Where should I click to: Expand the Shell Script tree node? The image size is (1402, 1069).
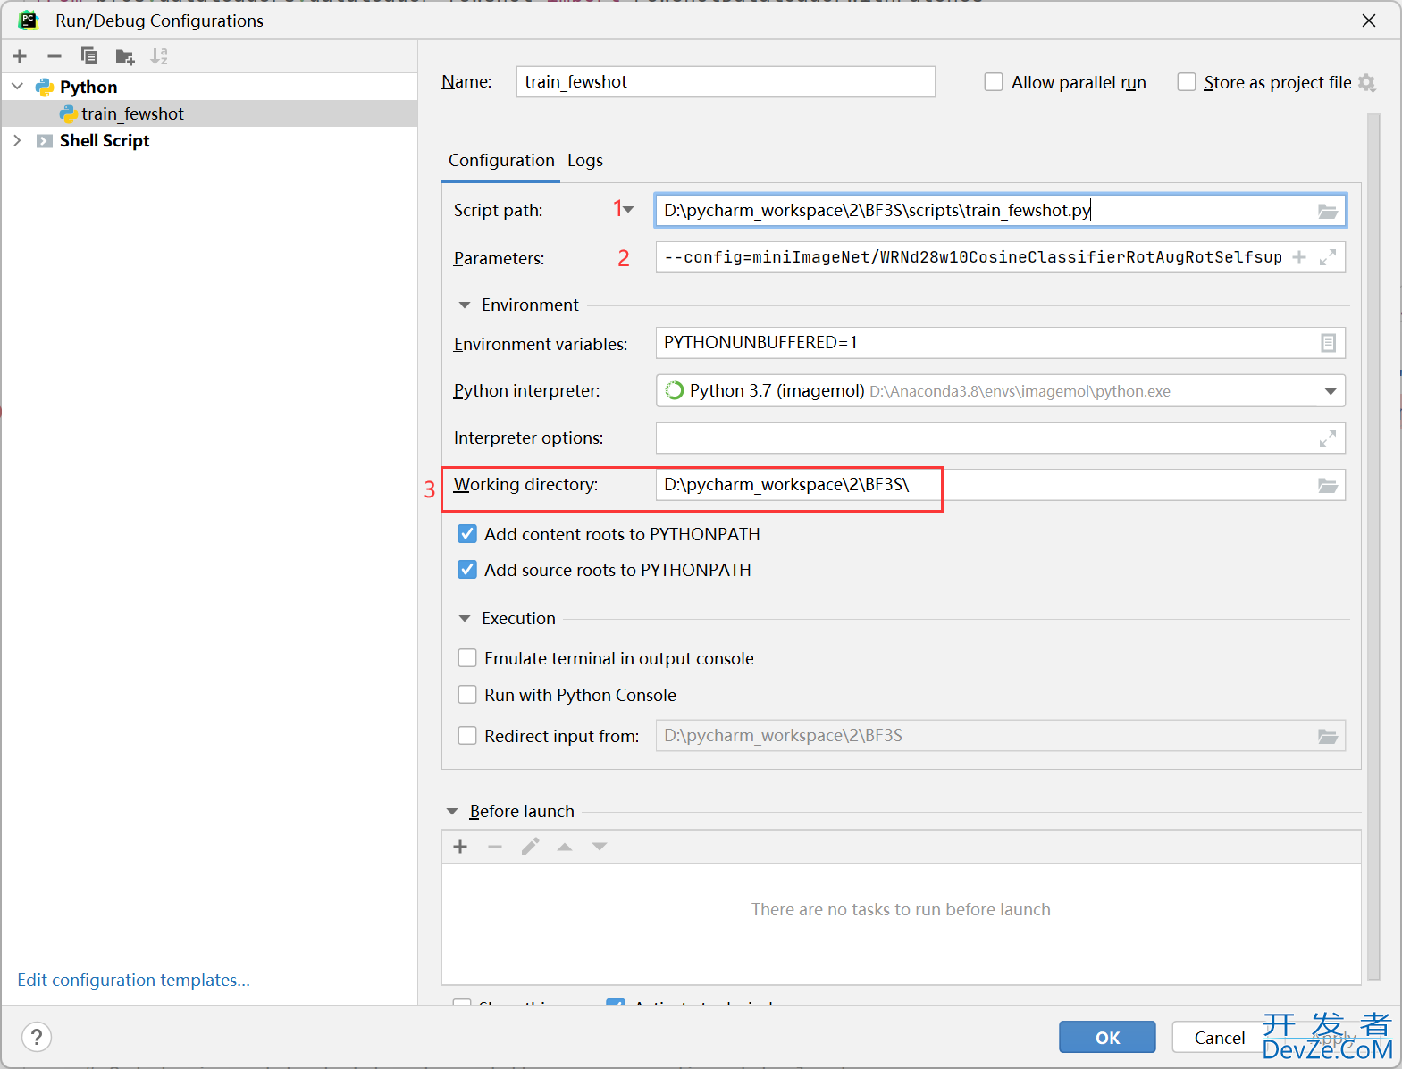pos(17,141)
